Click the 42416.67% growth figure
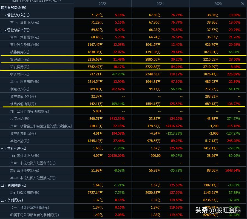This screenshot has width=247, height=219. tap(174, 126)
